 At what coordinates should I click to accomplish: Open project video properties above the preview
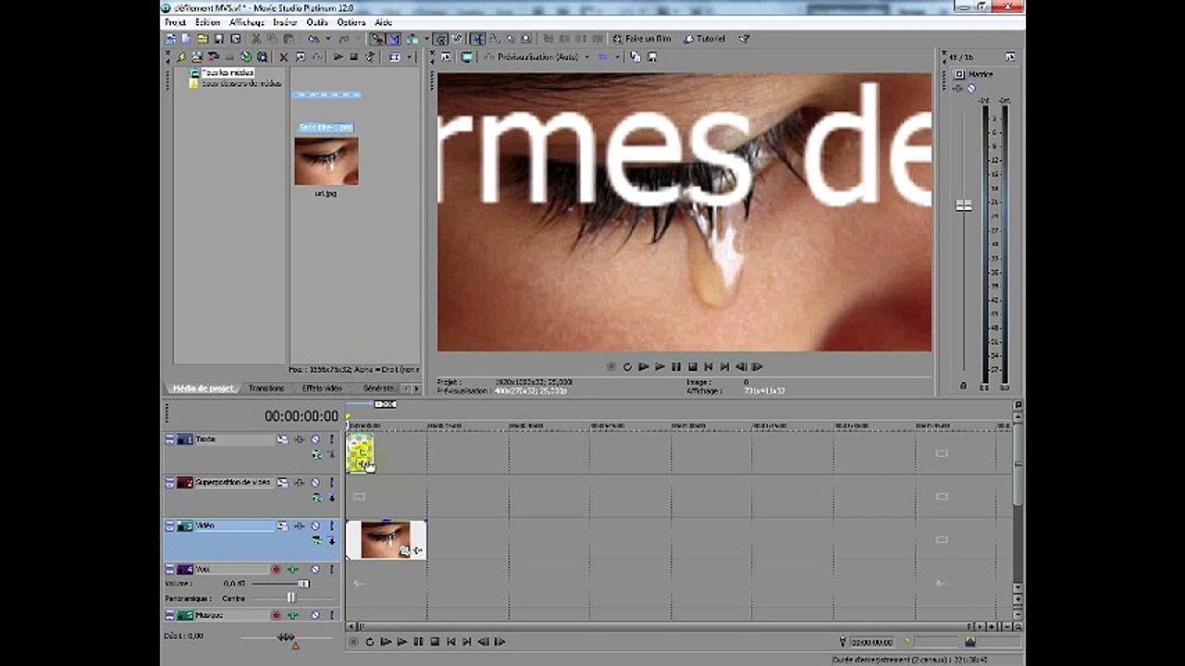point(445,57)
